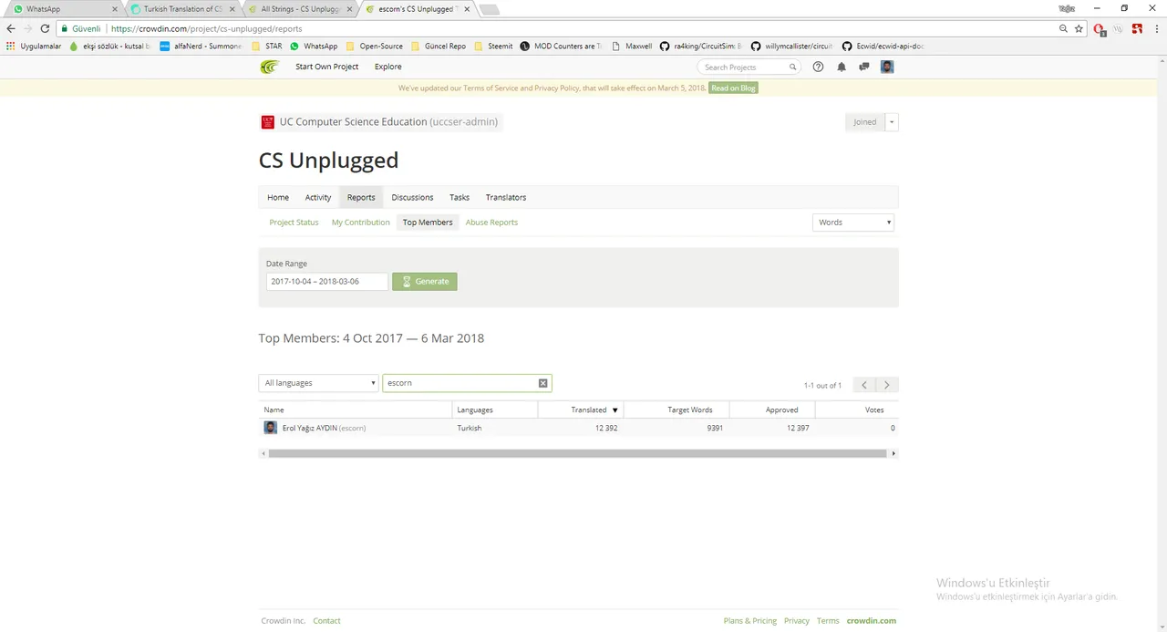Click Start Own Project in header

point(326,67)
